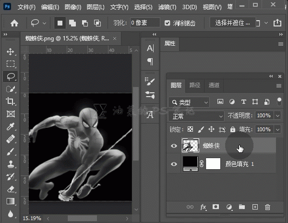Select the 属性 tab

[x=170, y=43]
